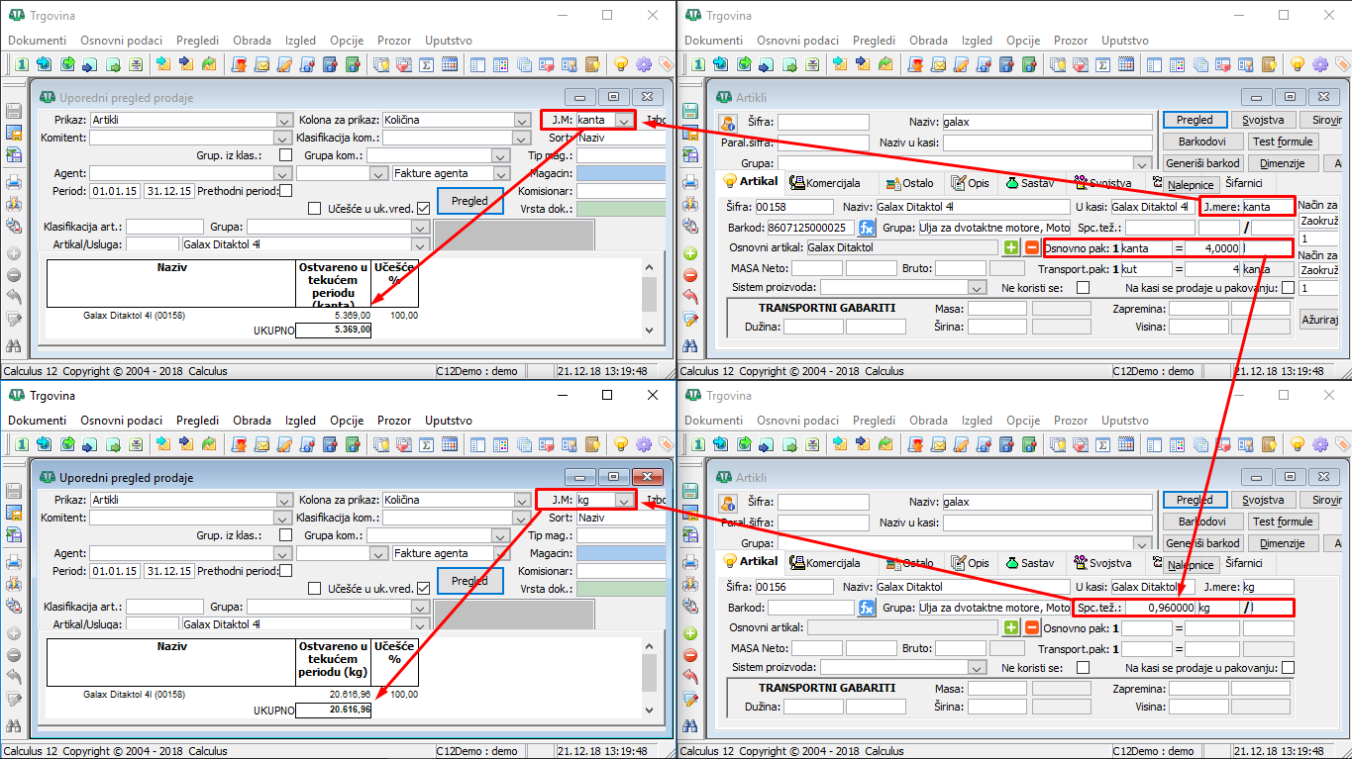Click sigma toolbar icon in kg report window
Image resolution: width=1352 pixels, height=759 pixels.
coord(427,444)
